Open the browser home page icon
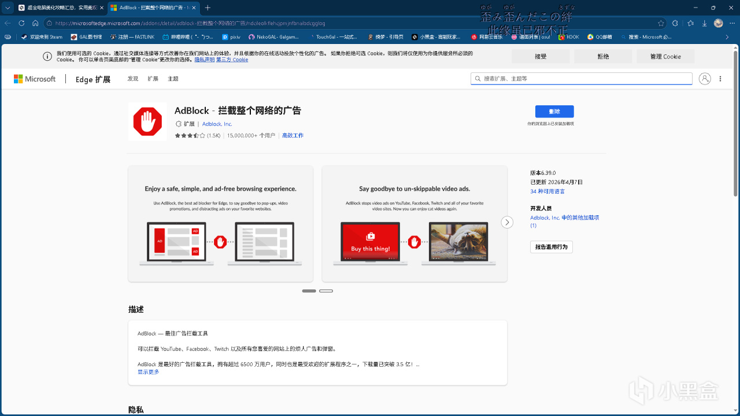Screen dimensions: 740x416 35,23
